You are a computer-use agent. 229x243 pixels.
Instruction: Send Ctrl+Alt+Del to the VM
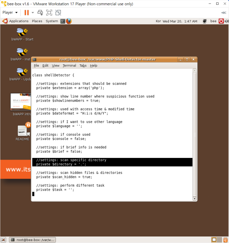coord(40,13)
